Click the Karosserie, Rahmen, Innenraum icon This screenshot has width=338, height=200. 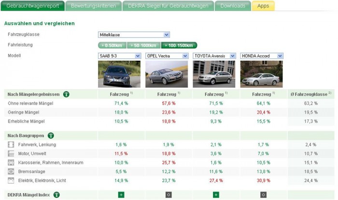tap(11, 162)
